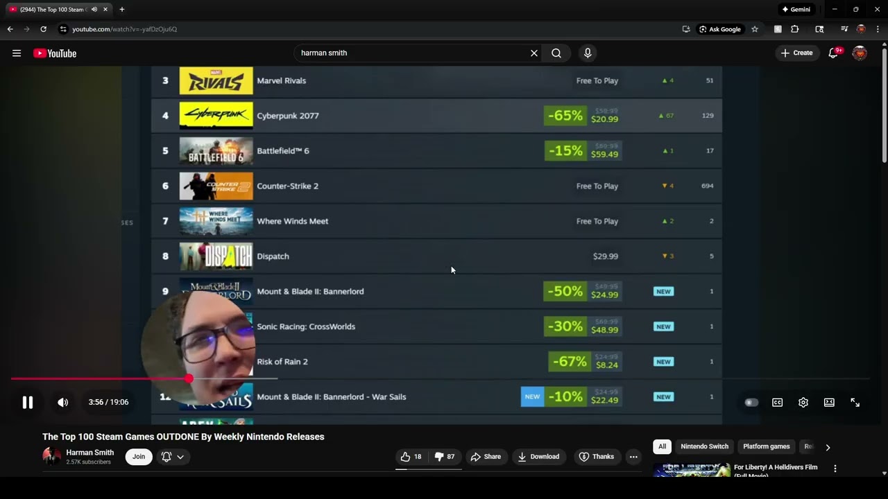The width and height of the screenshot is (888, 499).
Task: Start voice search with the microphone icon
Action: pyautogui.click(x=588, y=53)
